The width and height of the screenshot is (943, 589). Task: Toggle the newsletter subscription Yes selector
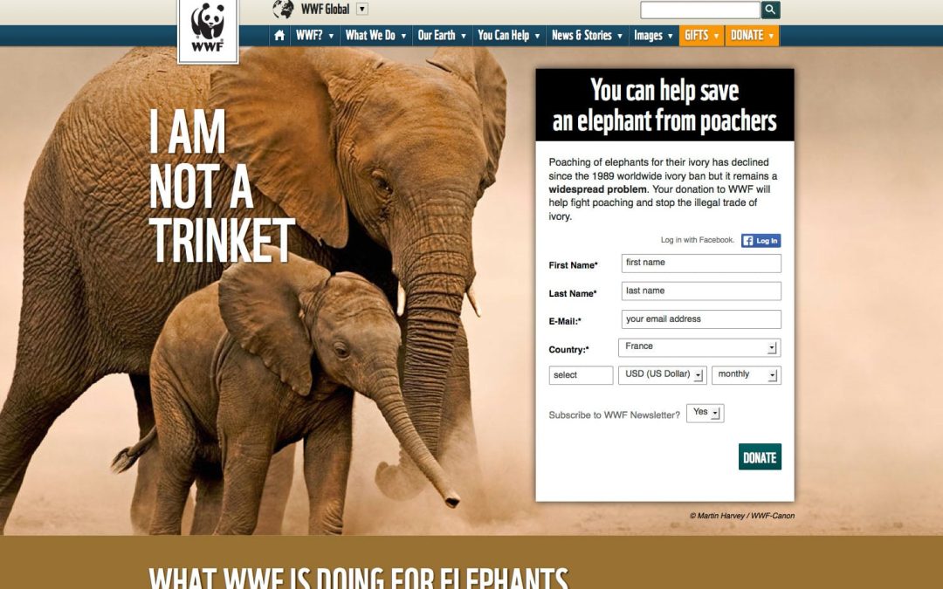tap(705, 413)
